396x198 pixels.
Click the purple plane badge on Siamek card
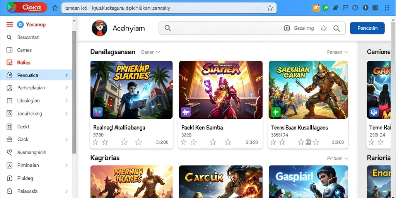(x=186, y=112)
